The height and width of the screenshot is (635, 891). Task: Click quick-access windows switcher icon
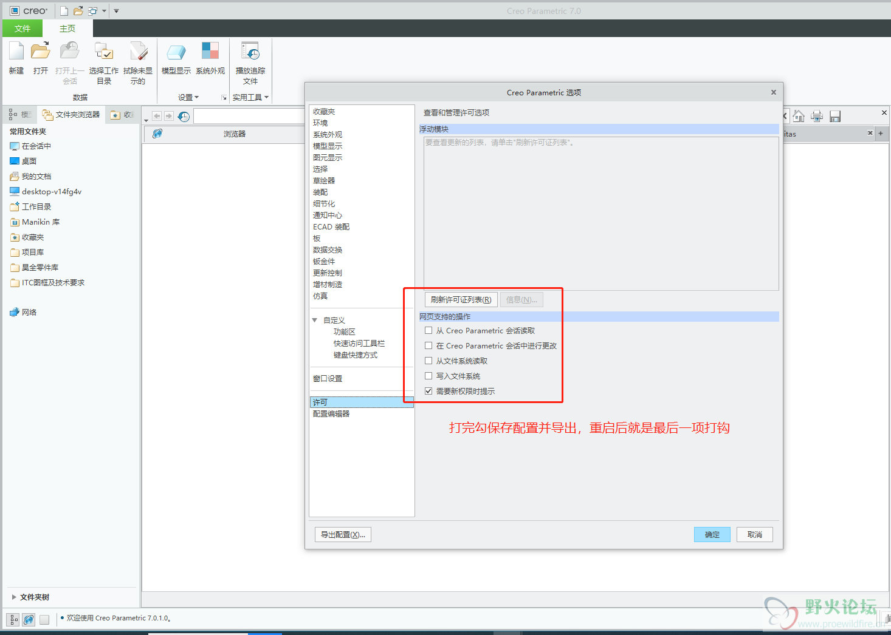tap(93, 11)
